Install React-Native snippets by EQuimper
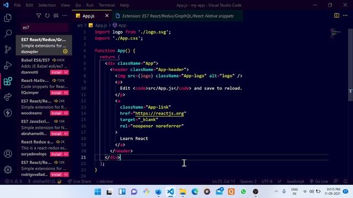The height and width of the screenshot is (198, 353). 56,93
